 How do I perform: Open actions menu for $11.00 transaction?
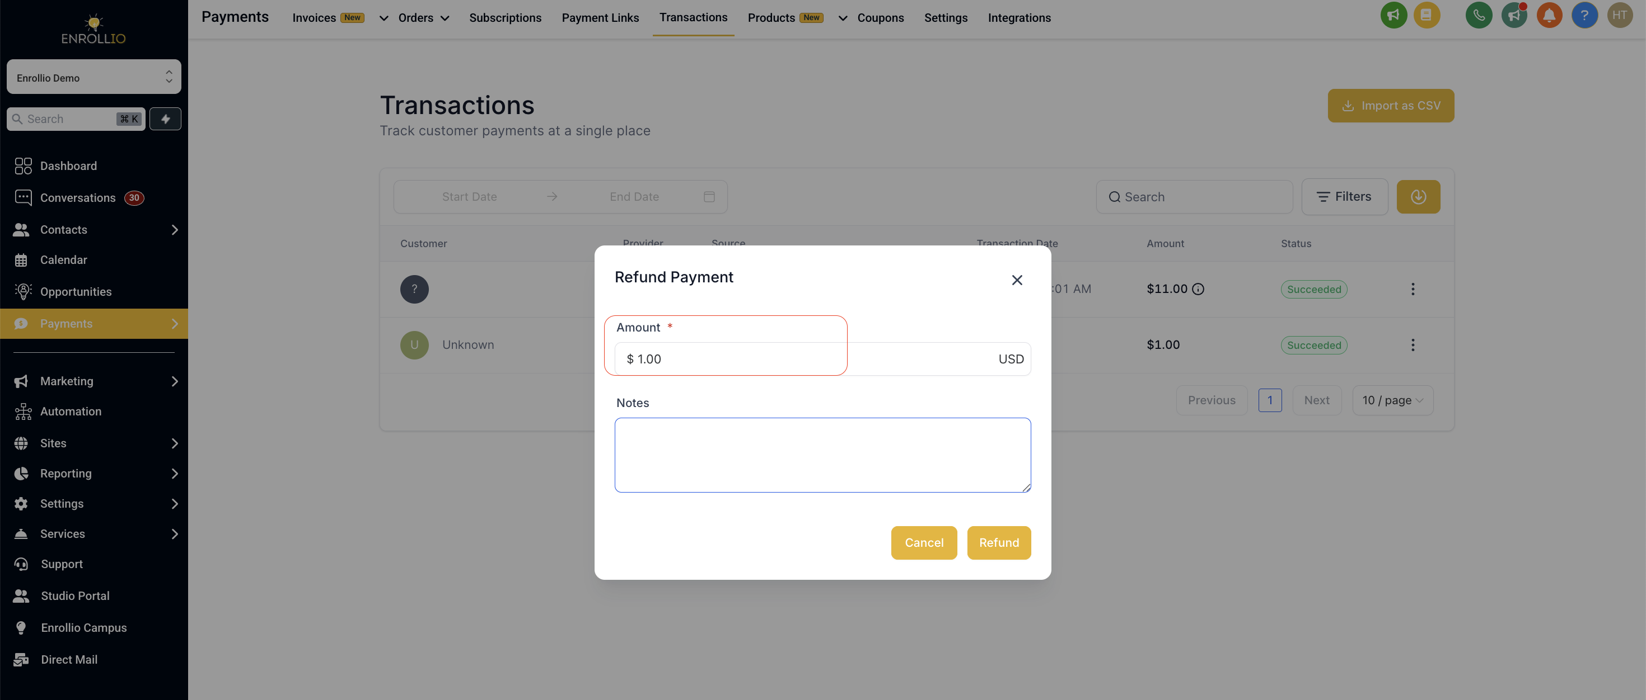pyautogui.click(x=1412, y=289)
